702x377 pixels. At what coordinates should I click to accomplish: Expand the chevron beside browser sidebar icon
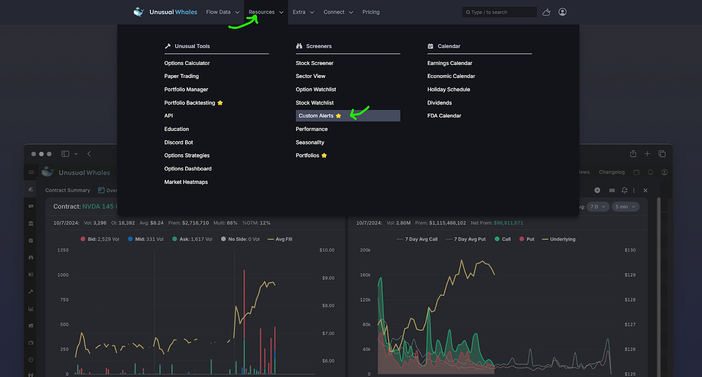click(76, 154)
